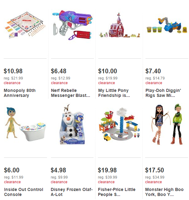Open My Little Pony Friendship is... link
The image size is (189, 200).
[114, 93]
